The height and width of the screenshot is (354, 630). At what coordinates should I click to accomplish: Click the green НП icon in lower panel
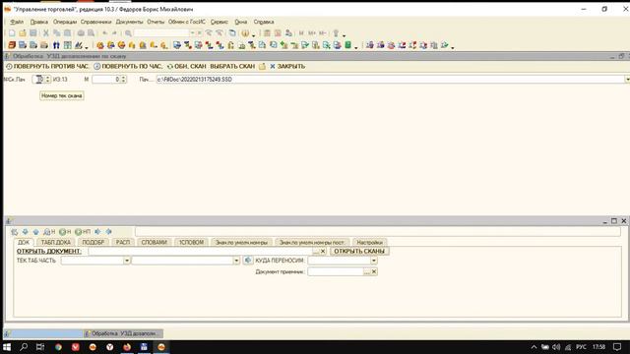click(x=83, y=232)
